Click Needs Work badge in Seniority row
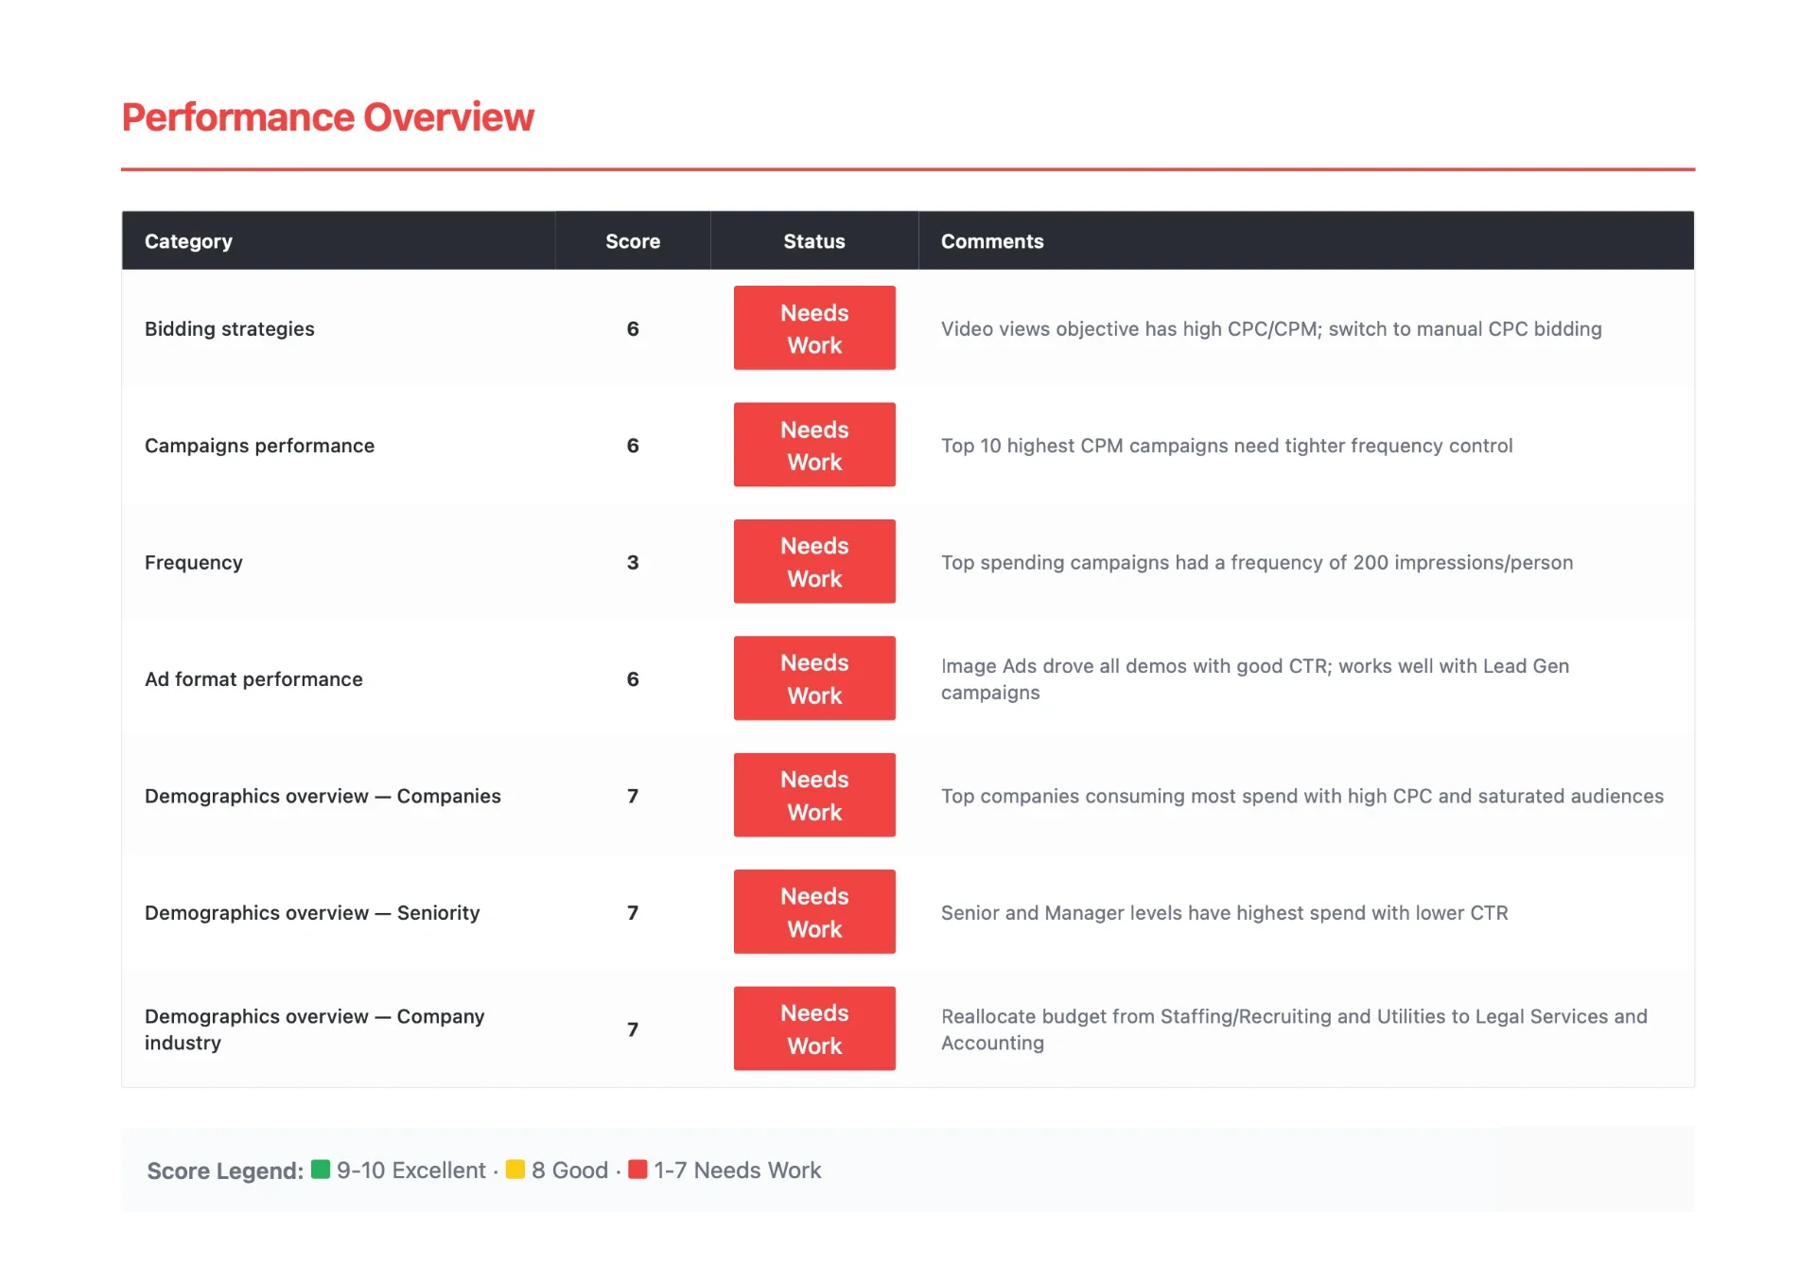The image size is (1816, 1284). click(814, 912)
